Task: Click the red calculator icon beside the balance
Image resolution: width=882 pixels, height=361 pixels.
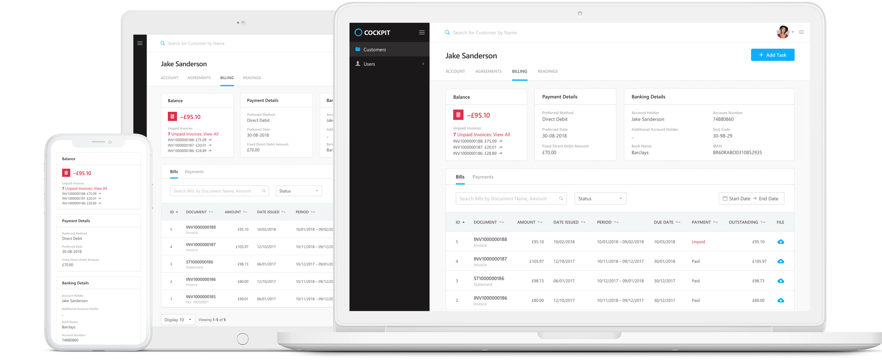Action: point(458,115)
